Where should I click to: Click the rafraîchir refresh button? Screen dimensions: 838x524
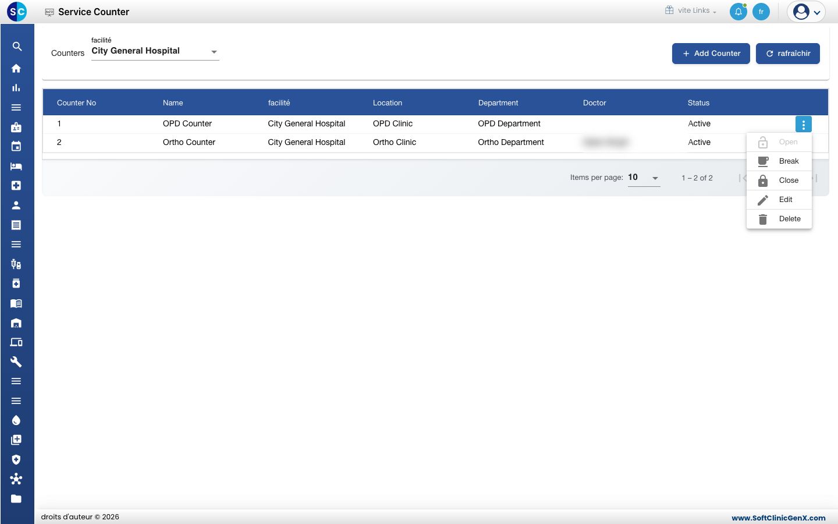click(788, 54)
